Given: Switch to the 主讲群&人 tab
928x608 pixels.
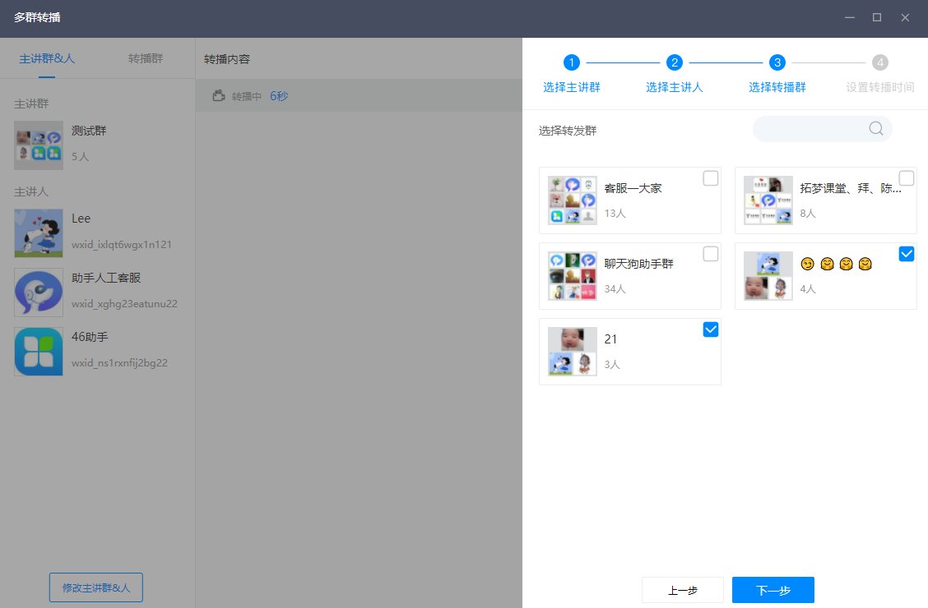Looking at the screenshot, I should click(47, 58).
